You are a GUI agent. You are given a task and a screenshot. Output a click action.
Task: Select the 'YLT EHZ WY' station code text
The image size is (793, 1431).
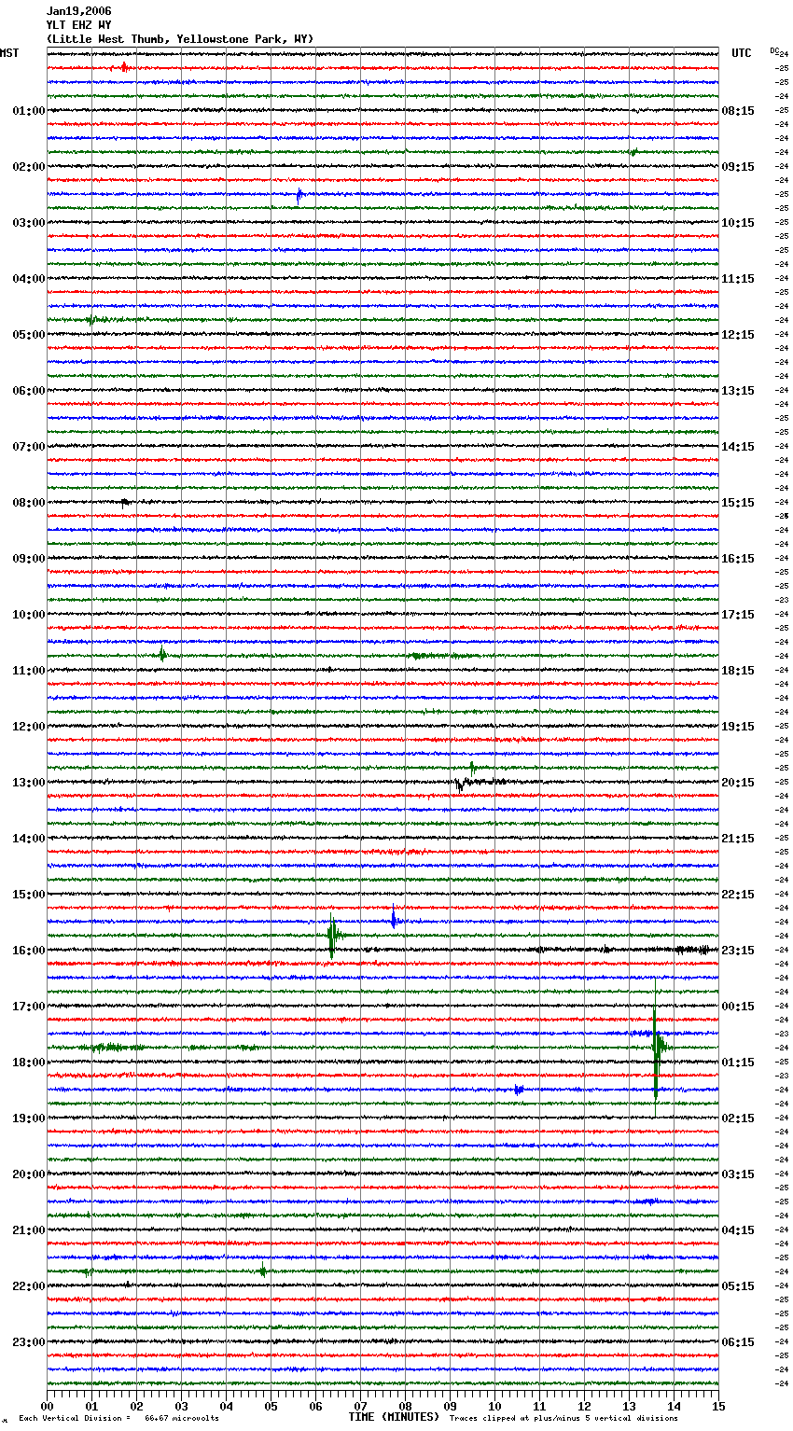78,25
